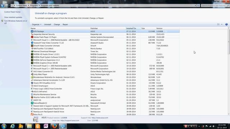Select NVIDIA Graphics Driver 344.48 row

pyautogui.click(x=105, y=63)
